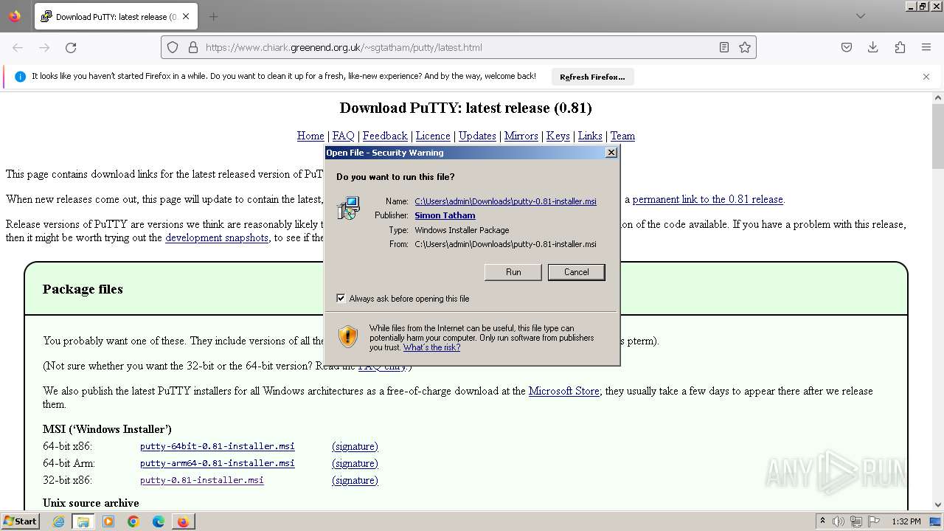The width and height of the screenshot is (944, 531).
Task: Click the 1:32 PM system clock
Action: [906, 521]
